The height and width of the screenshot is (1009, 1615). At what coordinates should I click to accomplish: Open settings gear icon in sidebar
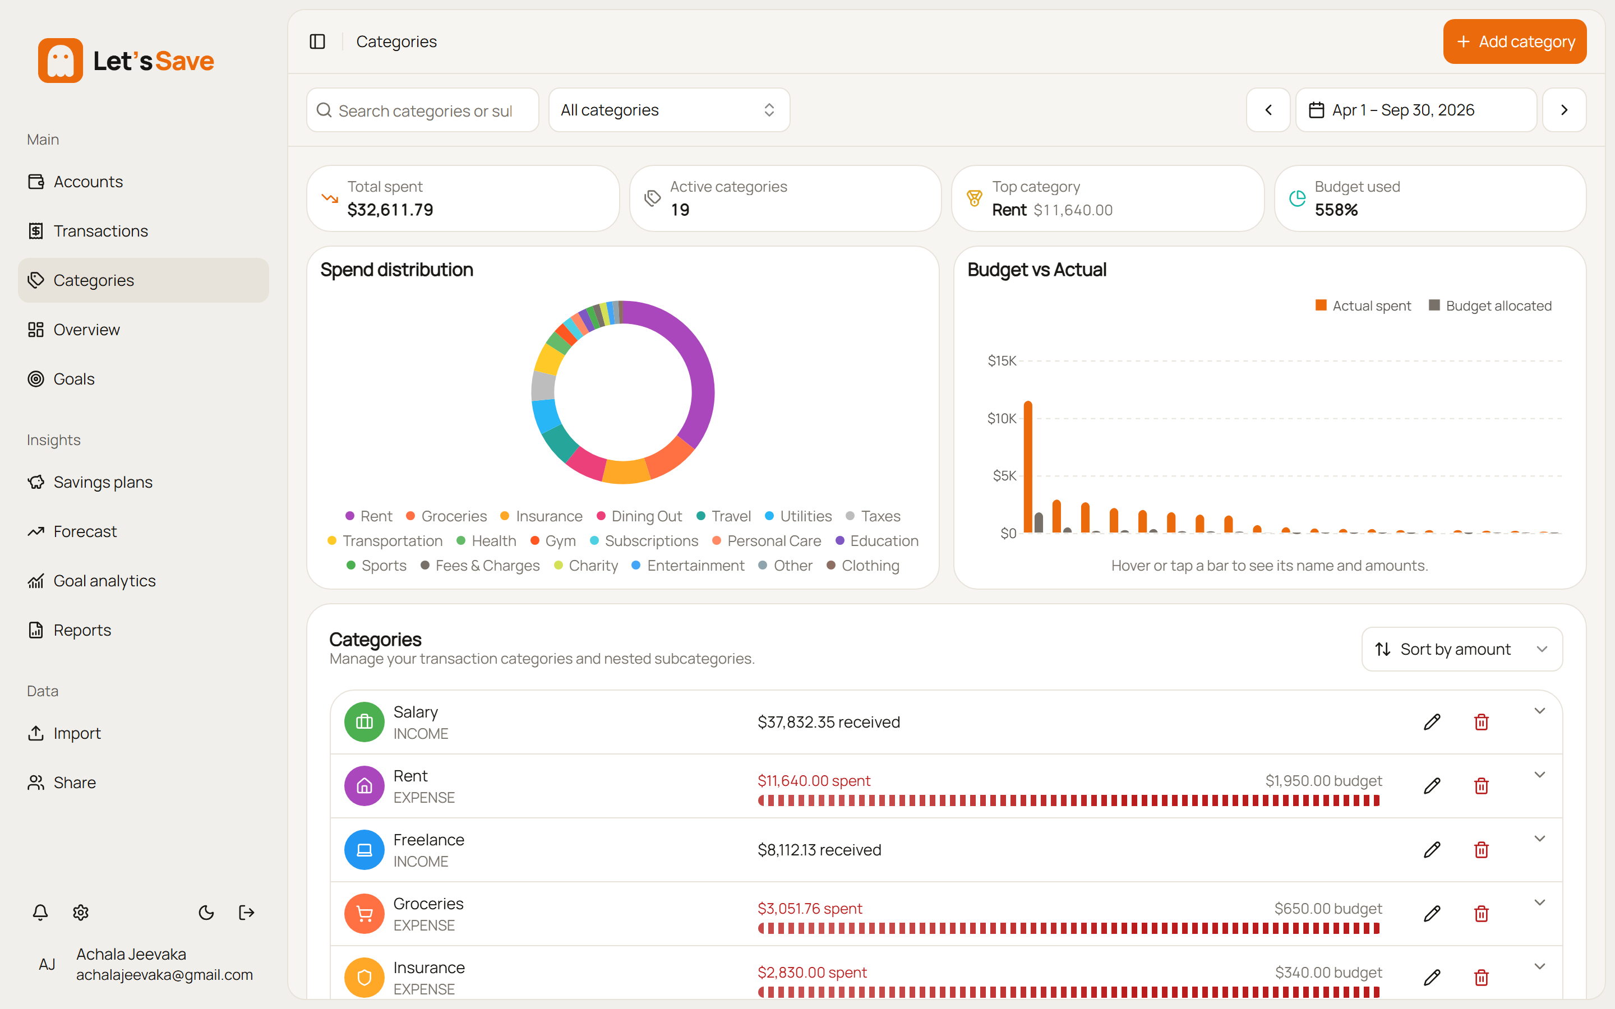pos(81,912)
